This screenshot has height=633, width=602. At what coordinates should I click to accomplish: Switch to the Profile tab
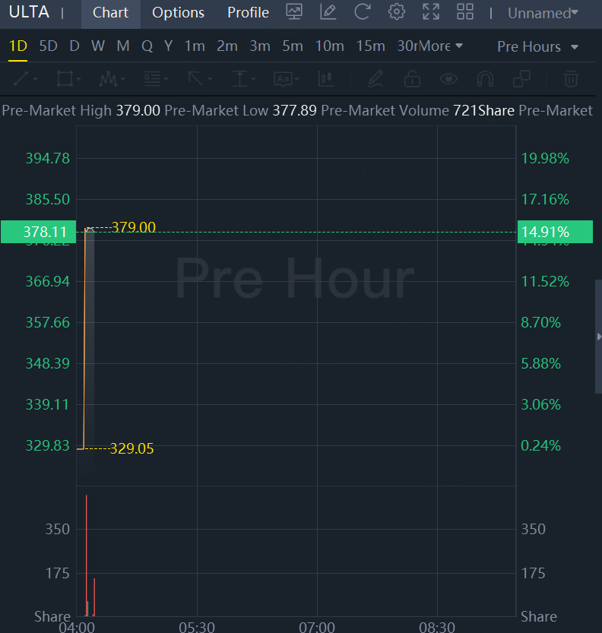248,13
